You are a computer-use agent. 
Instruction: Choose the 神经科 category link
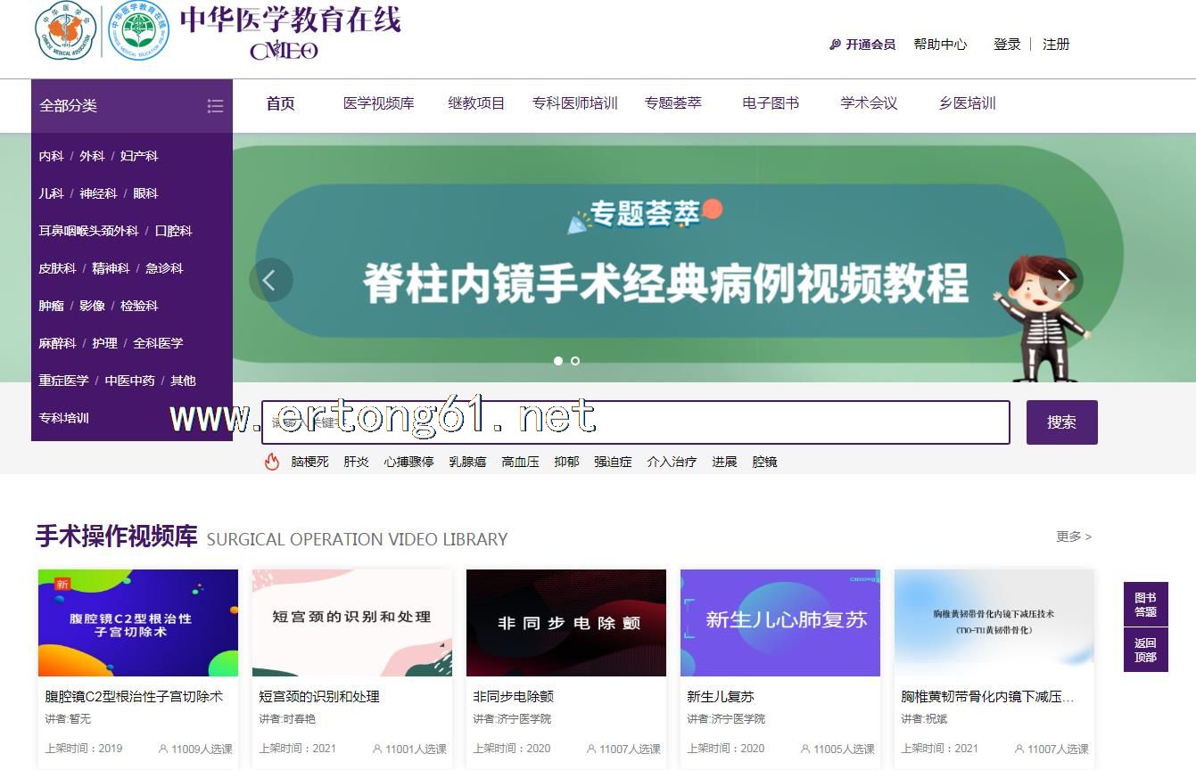tap(98, 193)
